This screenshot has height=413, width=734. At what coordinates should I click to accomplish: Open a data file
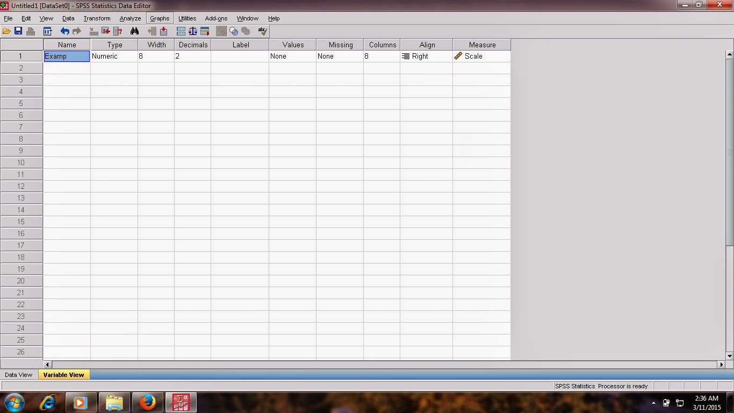[x=7, y=31]
